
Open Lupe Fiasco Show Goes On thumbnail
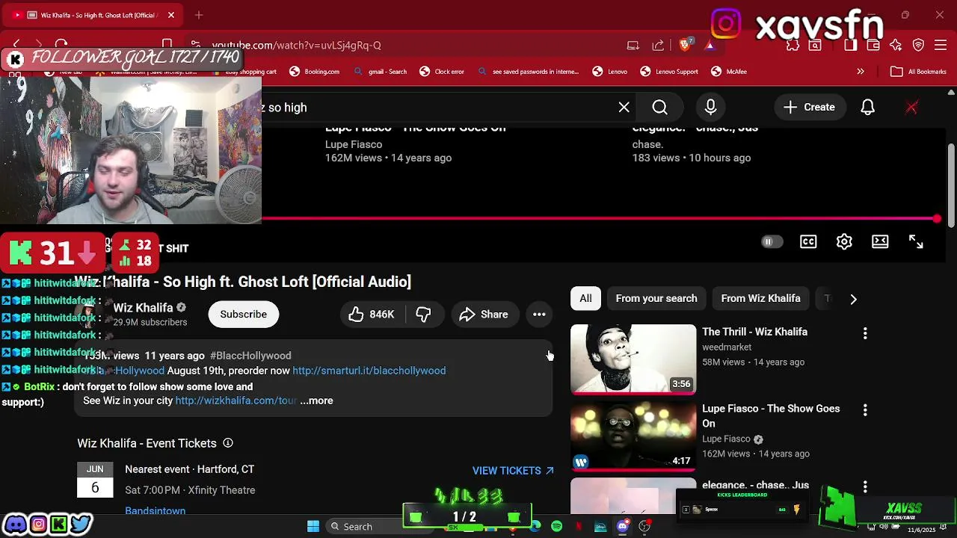click(x=633, y=436)
